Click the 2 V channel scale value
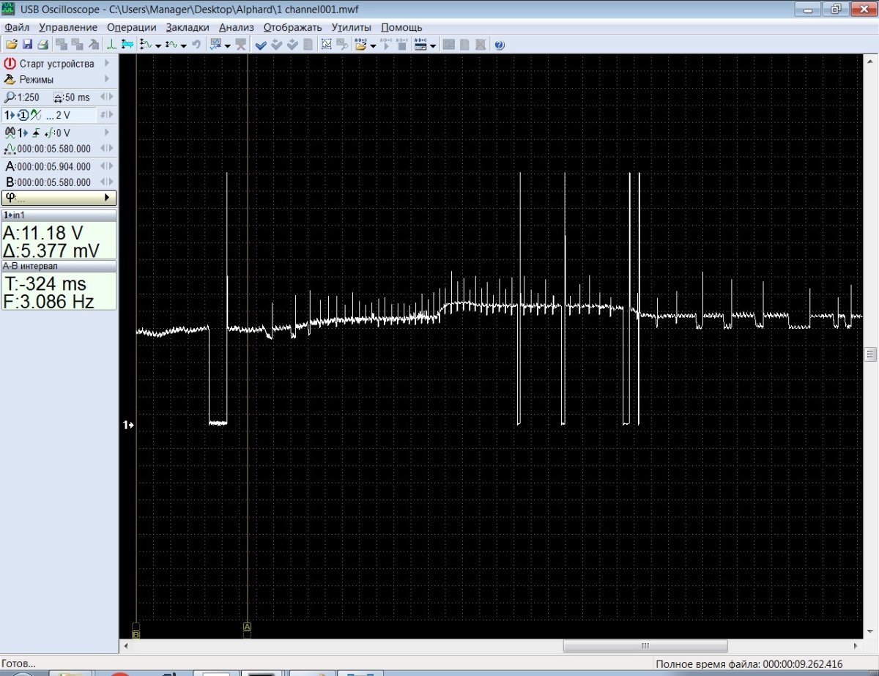The height and width of the screenshot is (676, 879). 63,115
